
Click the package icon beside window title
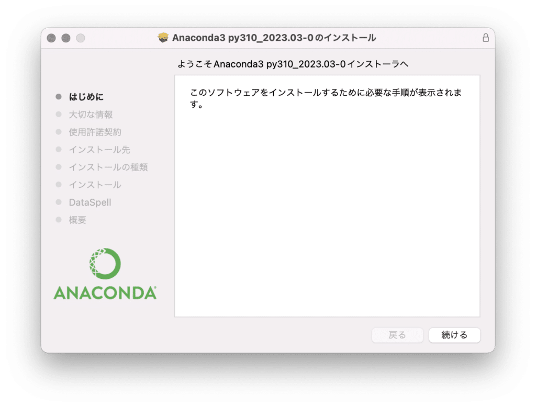(x=163, y=38)
